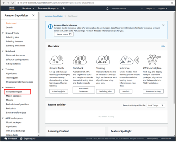Collapse the Notebook sidebar section
The height and width of the screenshot is (147, 176).
point(3,51)
